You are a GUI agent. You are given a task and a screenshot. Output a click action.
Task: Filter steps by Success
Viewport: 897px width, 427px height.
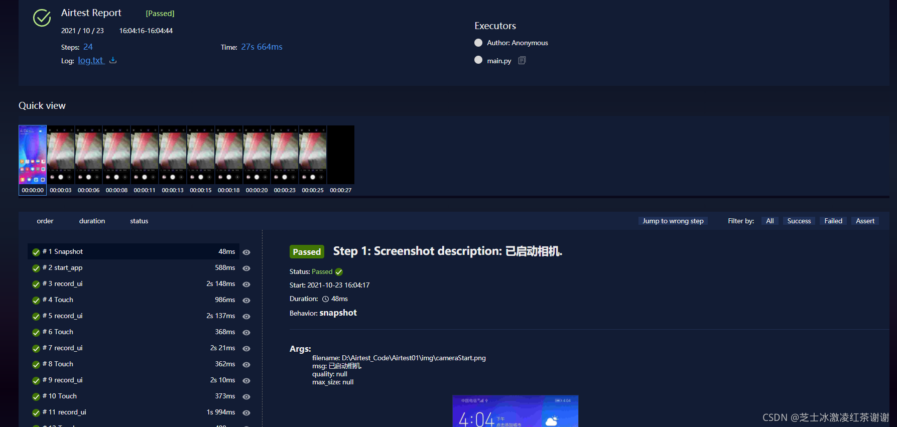[799, 221]
